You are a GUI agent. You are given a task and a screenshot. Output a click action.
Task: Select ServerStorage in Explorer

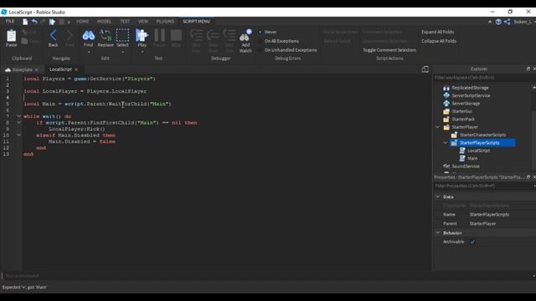pyautogui.click(x=466, y=104)
